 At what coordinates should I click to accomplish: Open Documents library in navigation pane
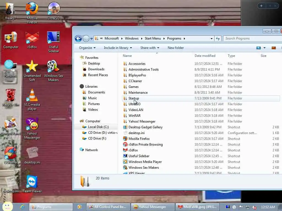point(96,92)
